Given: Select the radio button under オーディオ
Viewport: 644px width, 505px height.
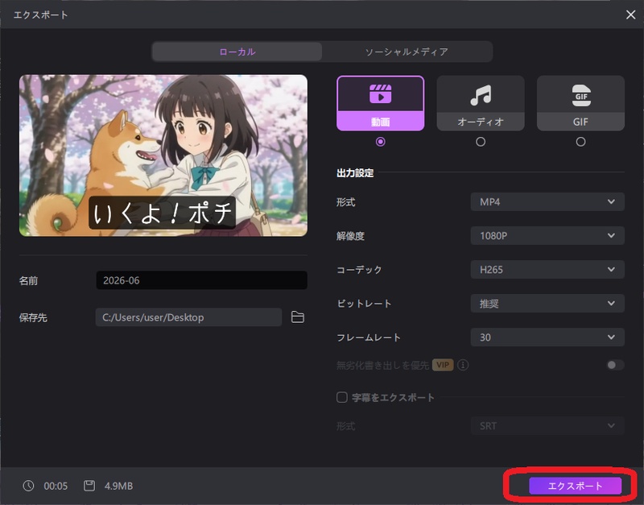Looking at the screenshot, I should point(481,142).
